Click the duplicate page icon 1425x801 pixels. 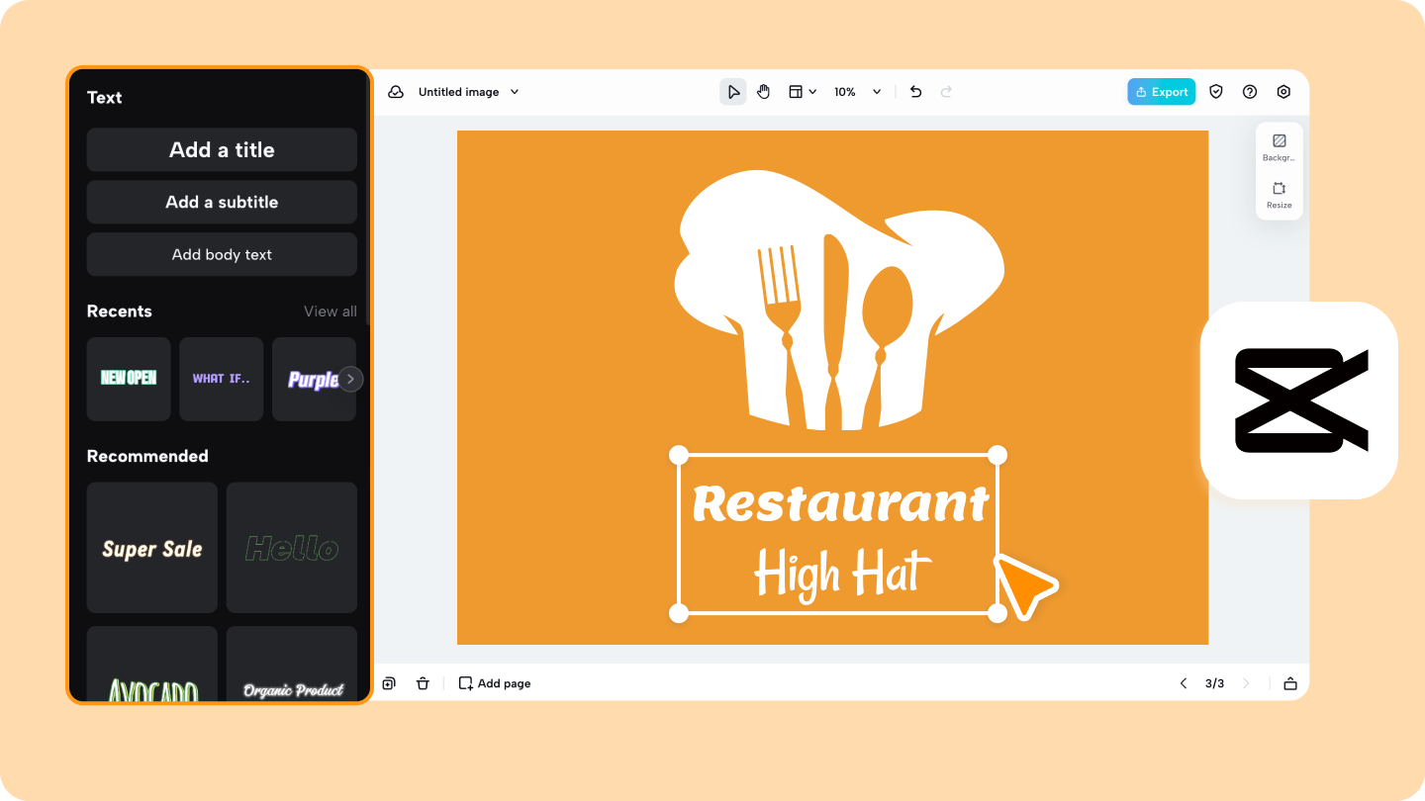coord(389,682)
